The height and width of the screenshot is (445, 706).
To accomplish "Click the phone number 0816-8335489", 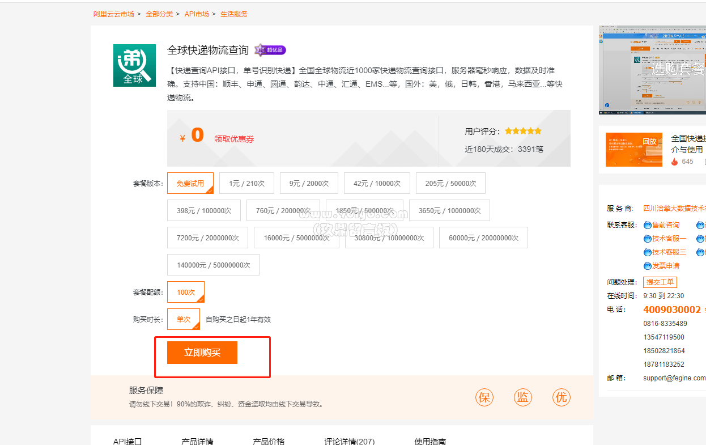I will tap(665, 324).
